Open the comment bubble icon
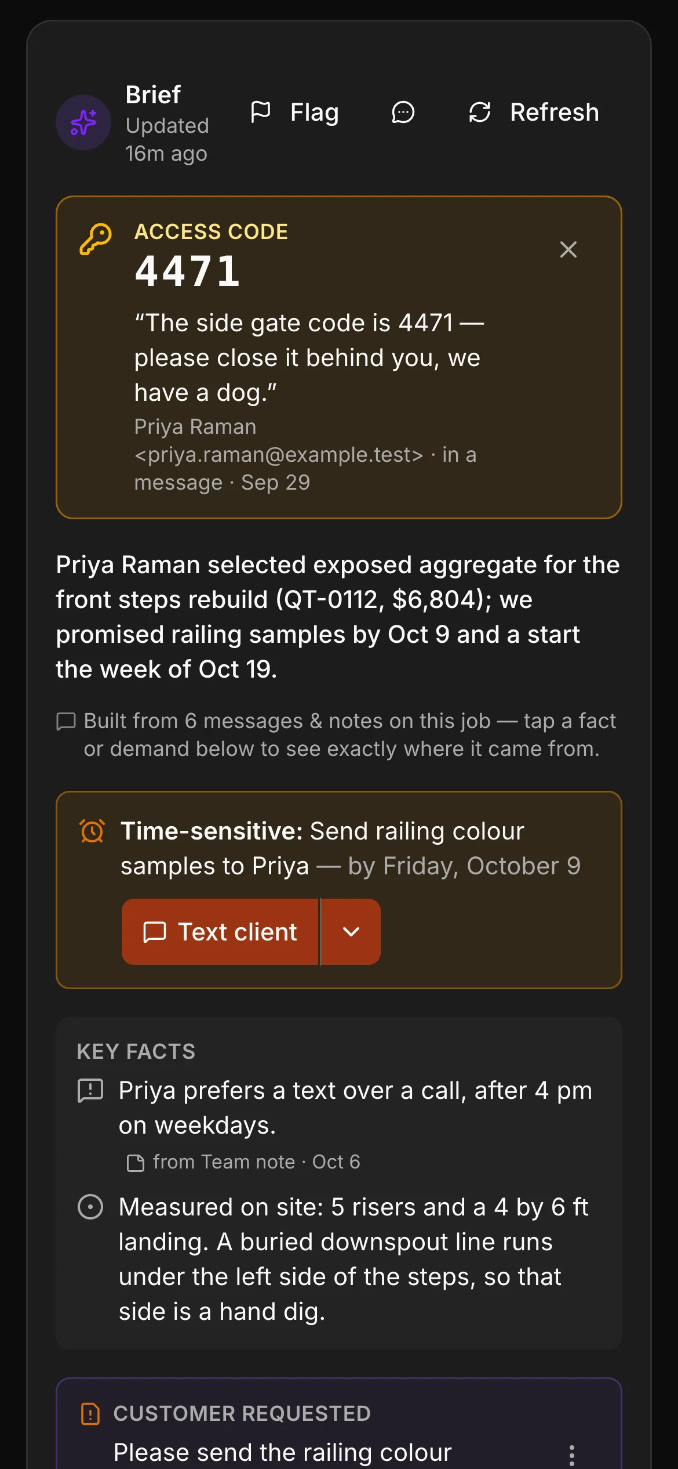Image resolution: width=678 pixels, height=1469 pixels. 403,112
